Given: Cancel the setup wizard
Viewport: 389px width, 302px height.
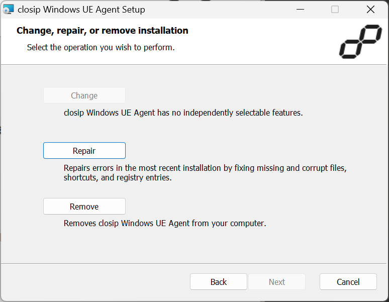Looking at the screenshot, I should click(x=348, y=282).
